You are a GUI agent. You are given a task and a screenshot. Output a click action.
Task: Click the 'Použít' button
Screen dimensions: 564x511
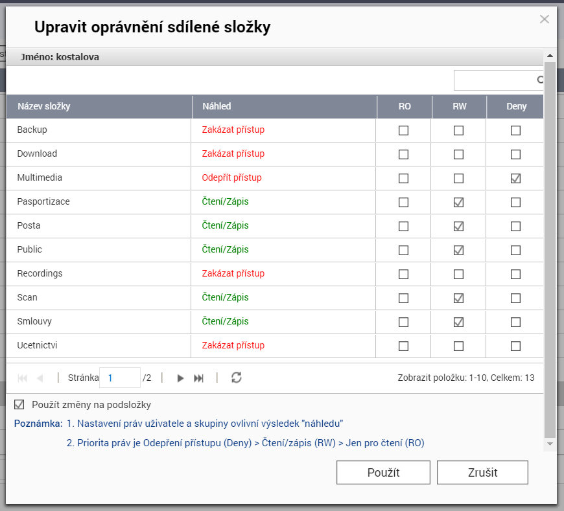pos(383,473)
